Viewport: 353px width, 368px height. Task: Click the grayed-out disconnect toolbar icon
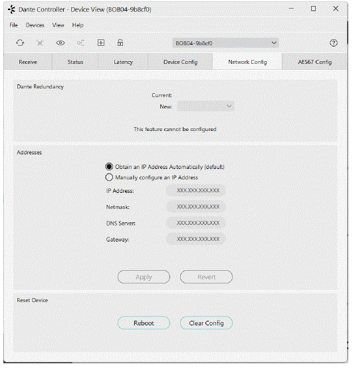pyautogui.click(x=40, y=43)
